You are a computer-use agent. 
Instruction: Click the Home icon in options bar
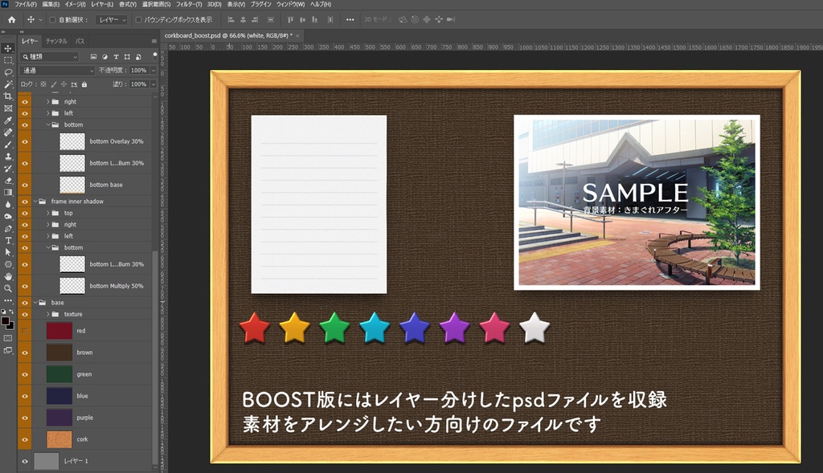tap(11, 20)
